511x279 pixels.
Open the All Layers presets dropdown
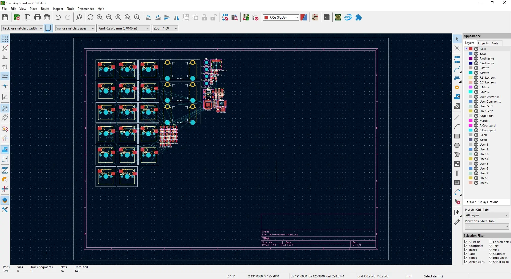tap(487, 215)
